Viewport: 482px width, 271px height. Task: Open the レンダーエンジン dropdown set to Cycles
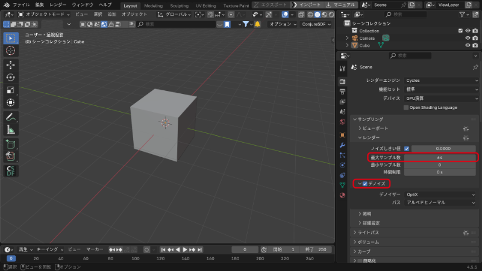click(440, 80)
